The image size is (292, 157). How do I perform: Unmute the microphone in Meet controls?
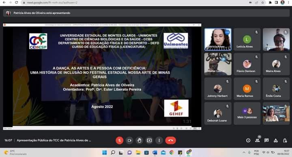tap(119, 140)
